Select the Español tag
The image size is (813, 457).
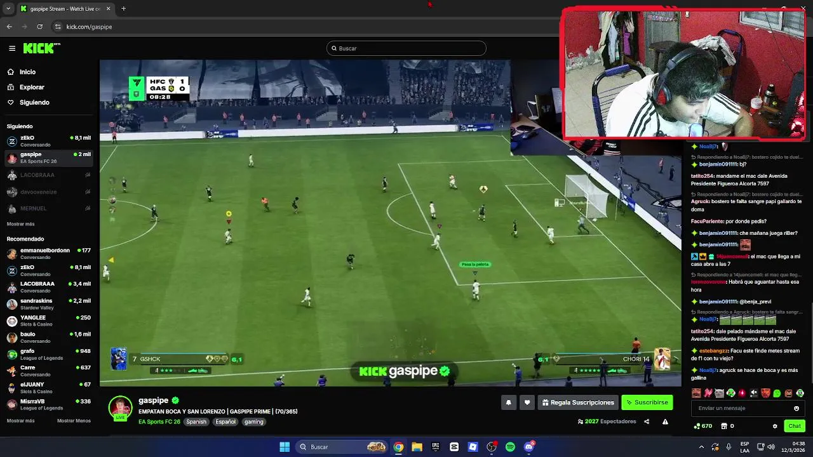(225, 421)
